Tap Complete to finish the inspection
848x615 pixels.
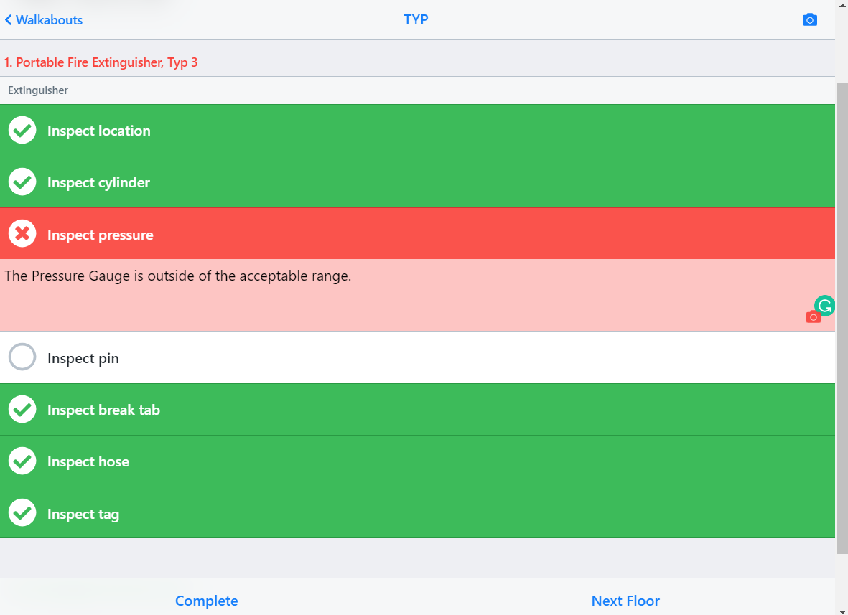pyautogui.click(x=207, y=601)
